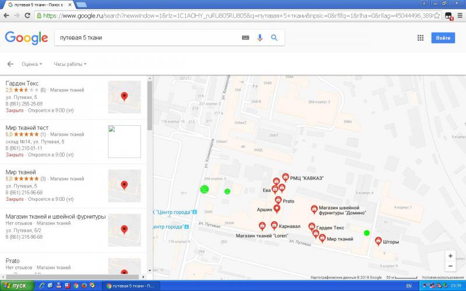
Task: Click the Аршин store map marker
Action: coord(277,208)
